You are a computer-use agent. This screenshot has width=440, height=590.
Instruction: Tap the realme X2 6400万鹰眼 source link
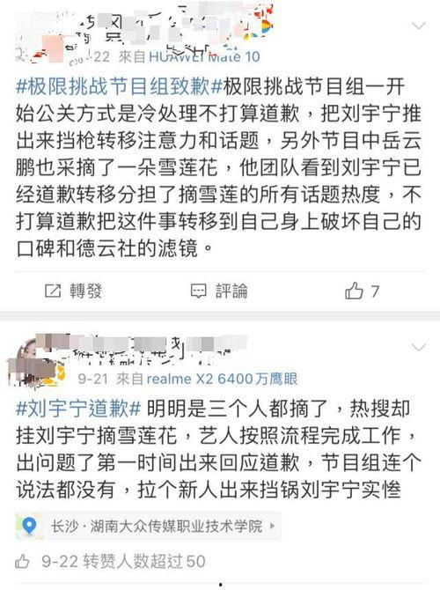(222, 379)
